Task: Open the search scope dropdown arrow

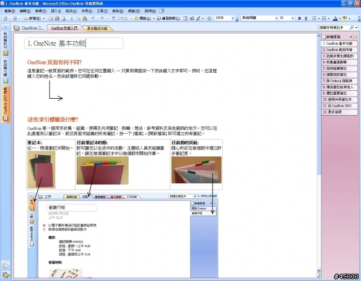Action: [x=356, y=28]
